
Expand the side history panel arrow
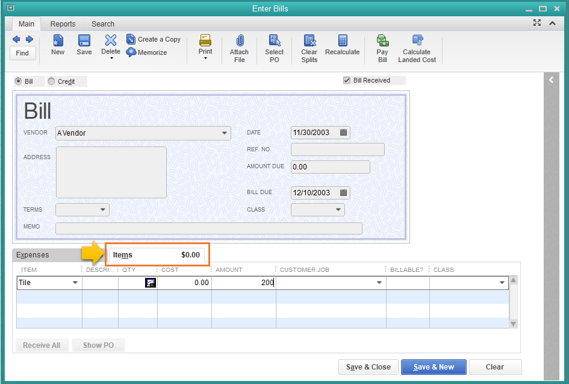(x=551, y=80)
